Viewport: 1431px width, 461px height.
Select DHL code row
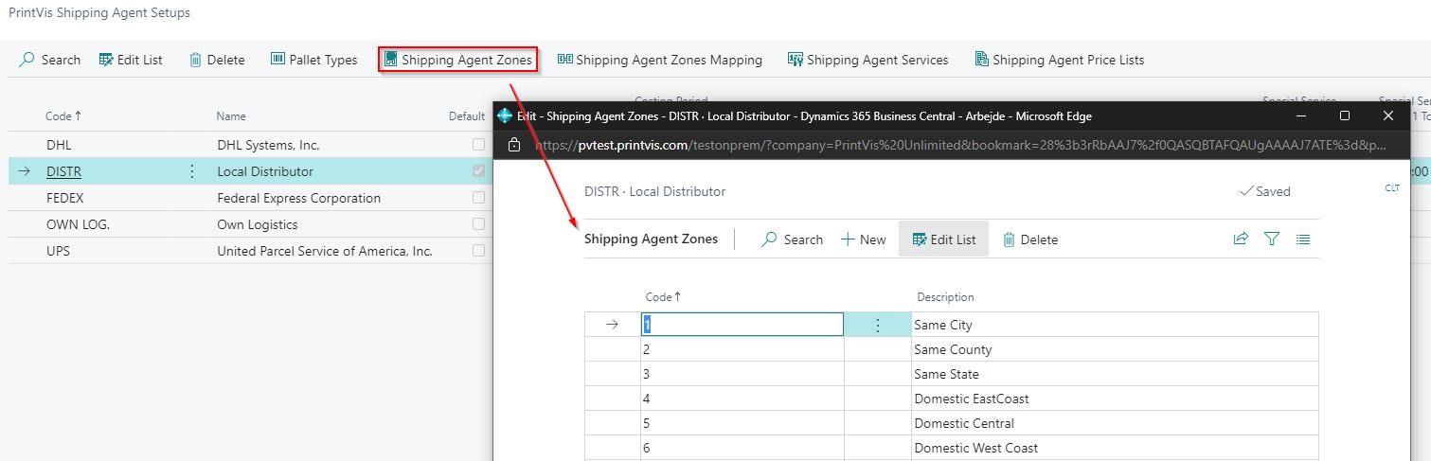click(59, 145)
